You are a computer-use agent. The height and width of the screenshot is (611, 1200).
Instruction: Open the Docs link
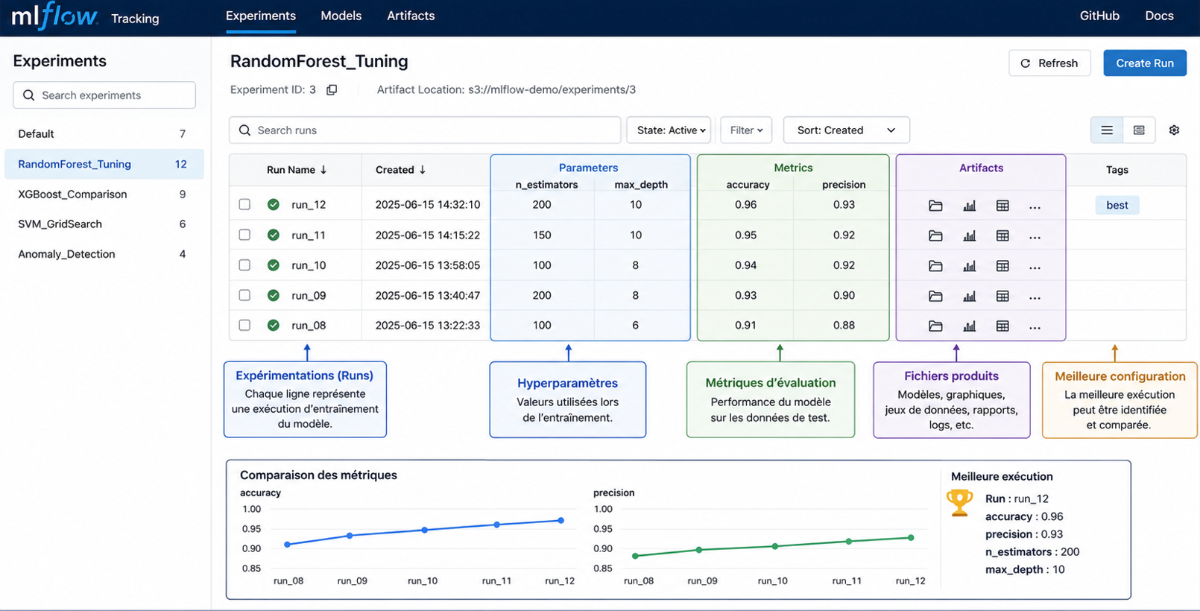1159,16
